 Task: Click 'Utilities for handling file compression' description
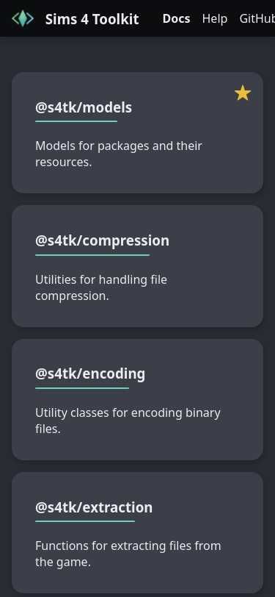tap(101, 287)
